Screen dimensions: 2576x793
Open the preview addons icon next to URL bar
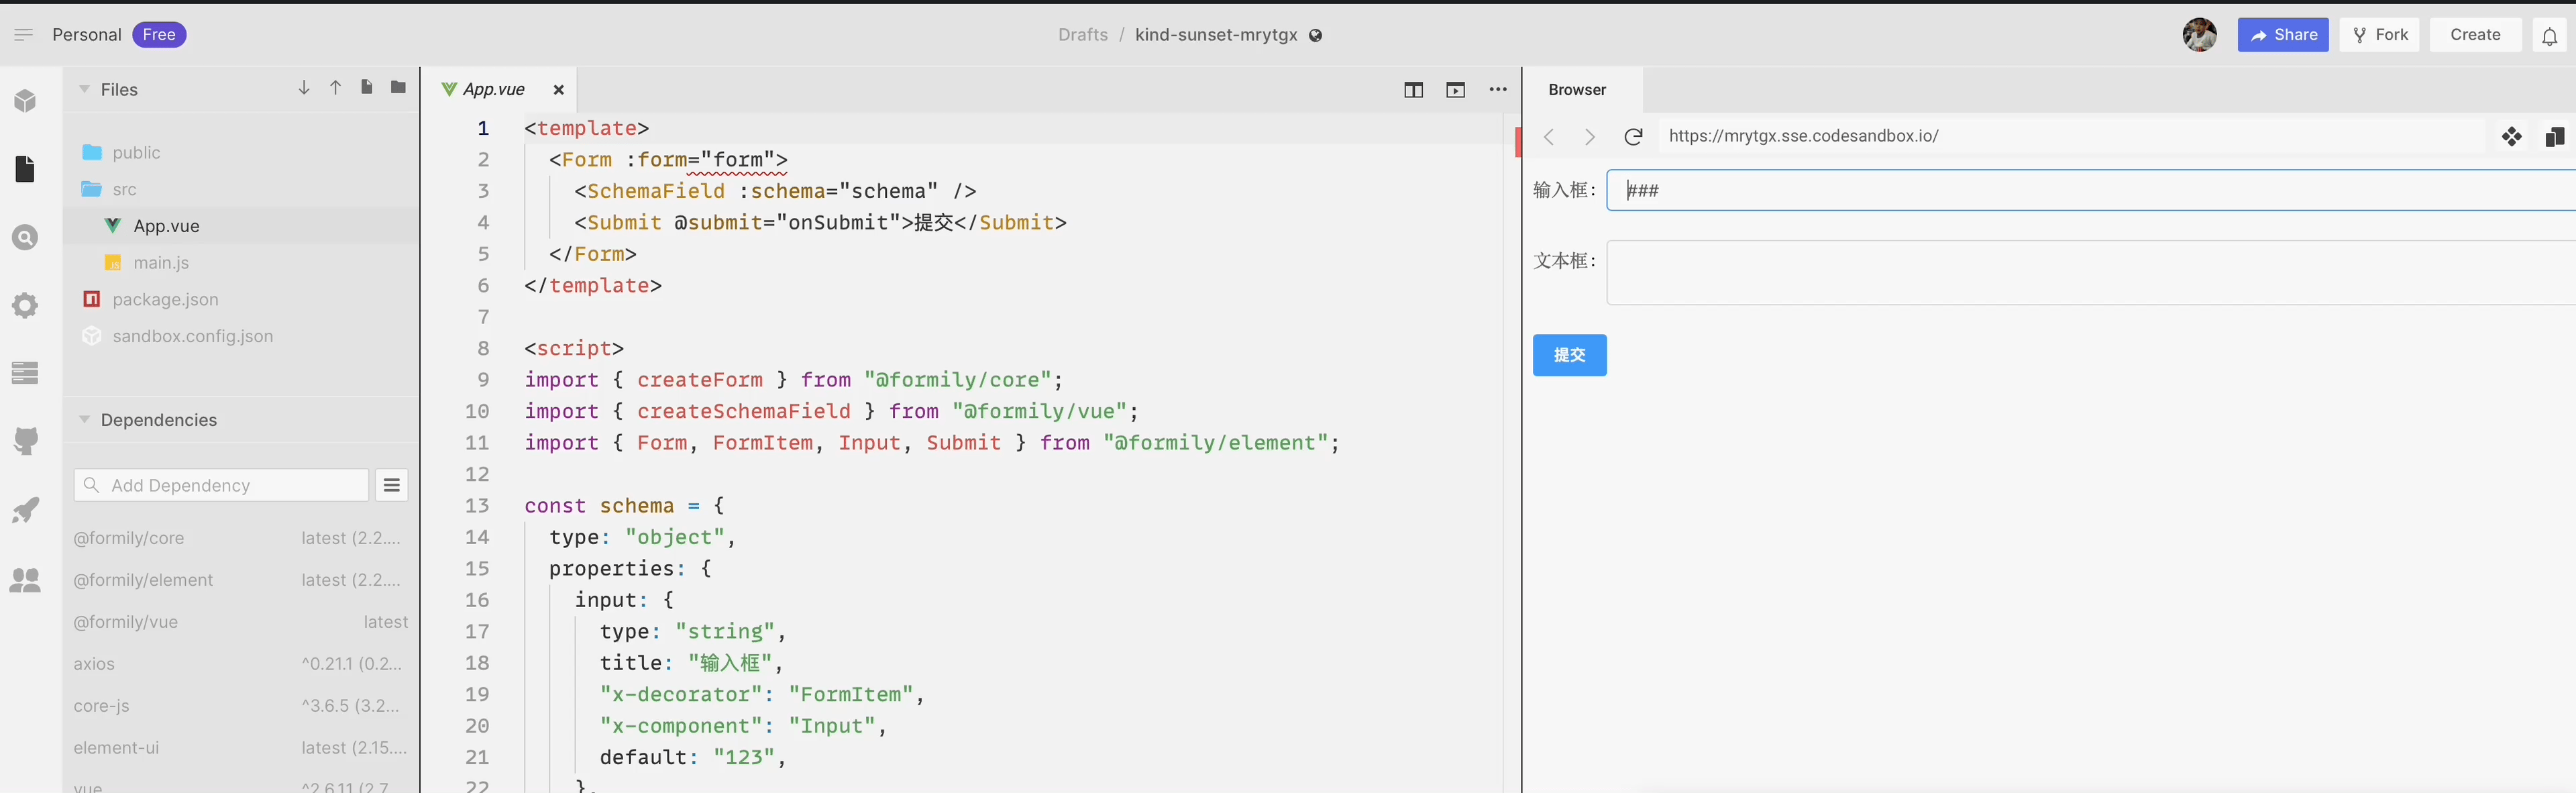(2511, 137)
